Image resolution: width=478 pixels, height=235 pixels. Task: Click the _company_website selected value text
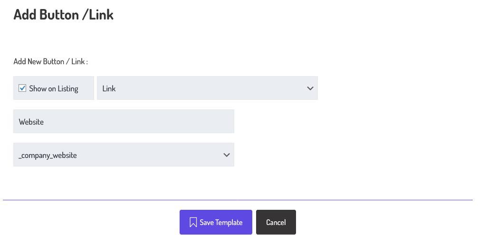[48, 156]
